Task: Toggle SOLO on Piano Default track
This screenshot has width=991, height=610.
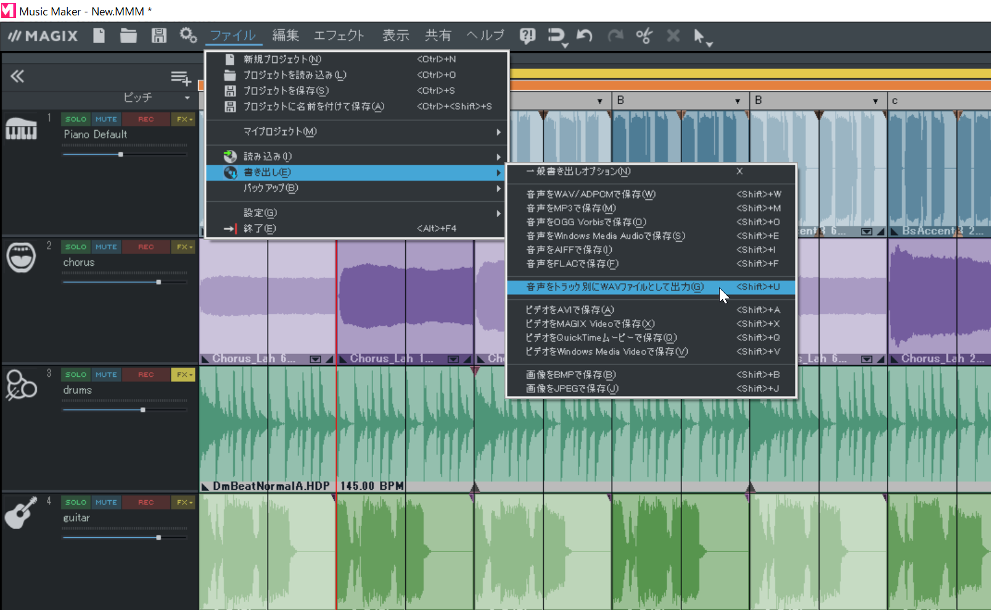Action: pos(76,119)
